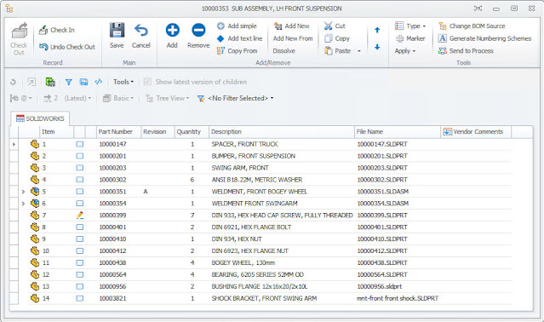Image resolution: width=544 pixels, height=322 pixels.
Task: Click Add text line
Action: pos(239,38)
